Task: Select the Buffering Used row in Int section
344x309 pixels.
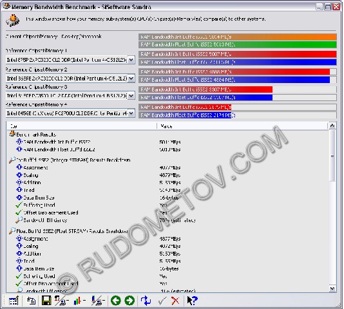Action: [39, 205]
